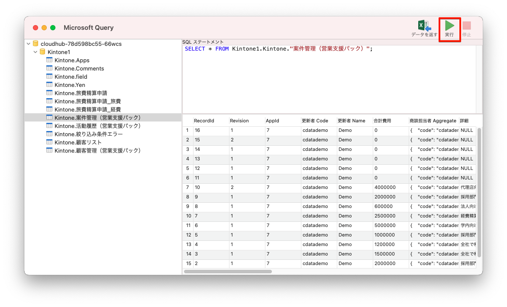Click the Return Data Excel icon
The height and width of the screenshot is (307, 507).
coord(424,26)
